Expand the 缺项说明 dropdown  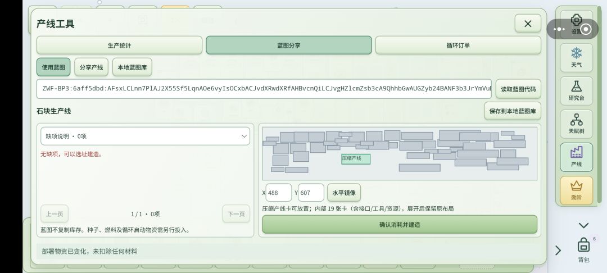click(145, 136)
